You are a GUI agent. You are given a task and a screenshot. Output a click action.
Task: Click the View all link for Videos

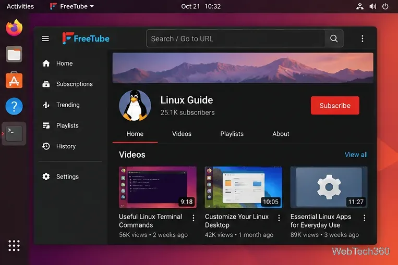click(x=356, y=155)
